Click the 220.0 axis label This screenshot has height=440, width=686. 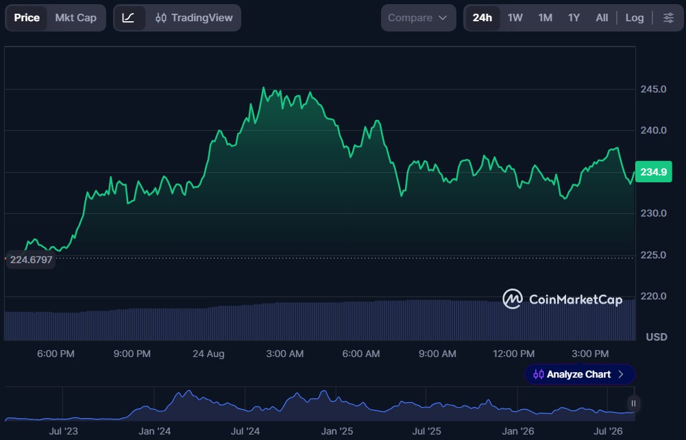(653, 296)
